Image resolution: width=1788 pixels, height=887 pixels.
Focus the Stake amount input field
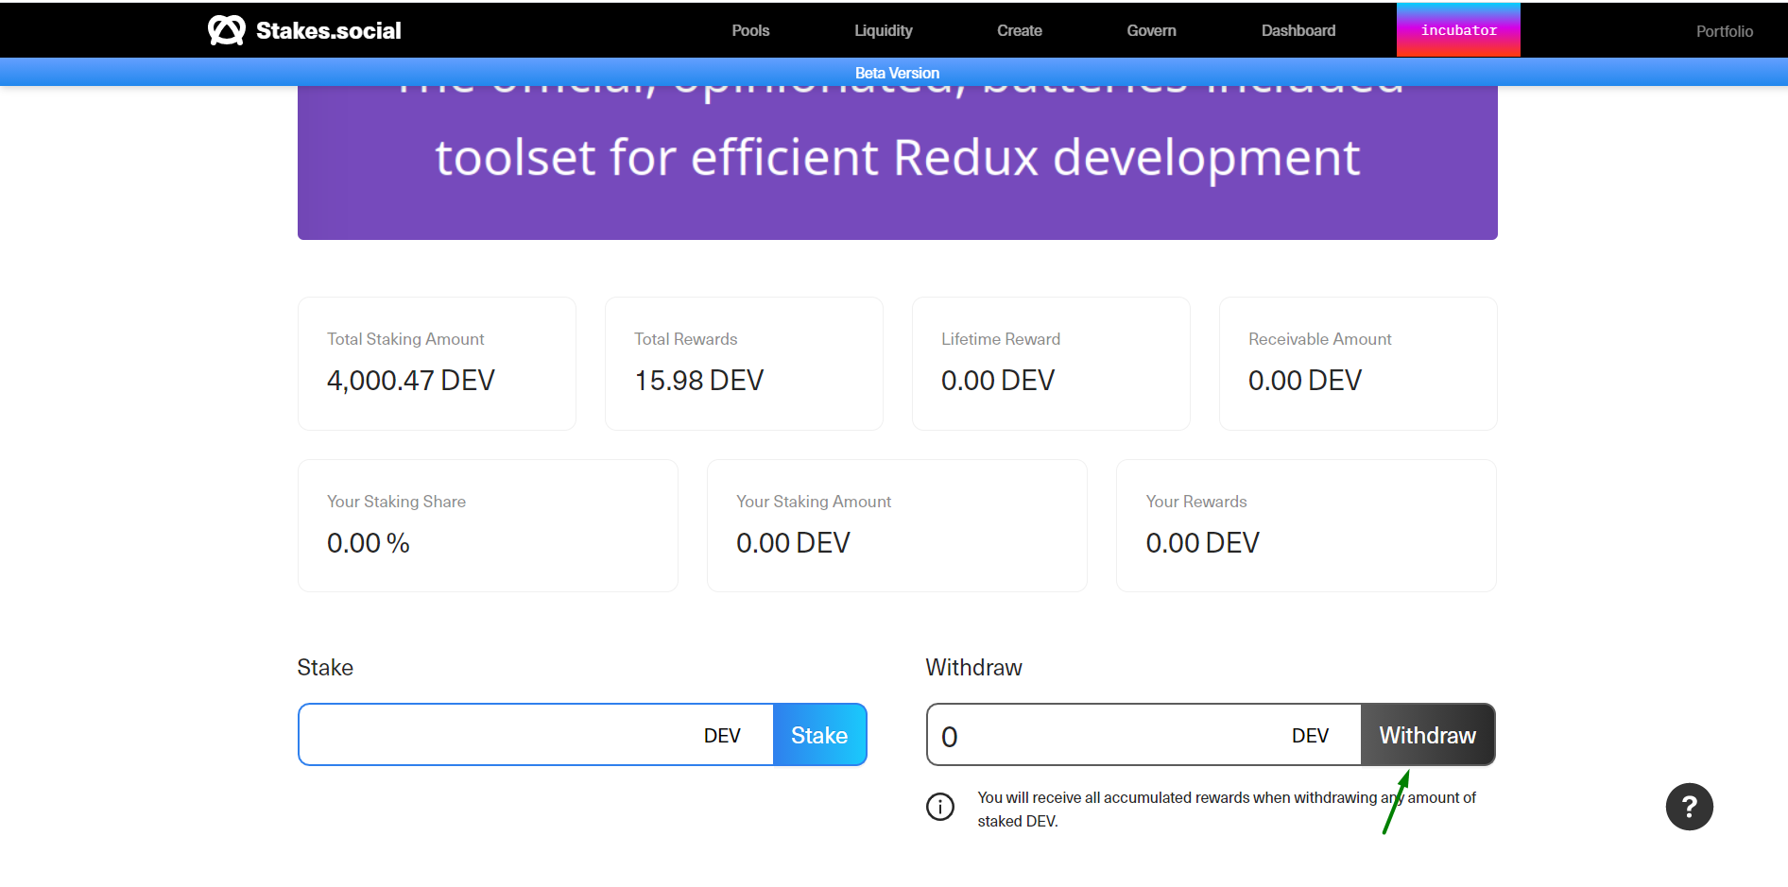(x=537, y=735)
